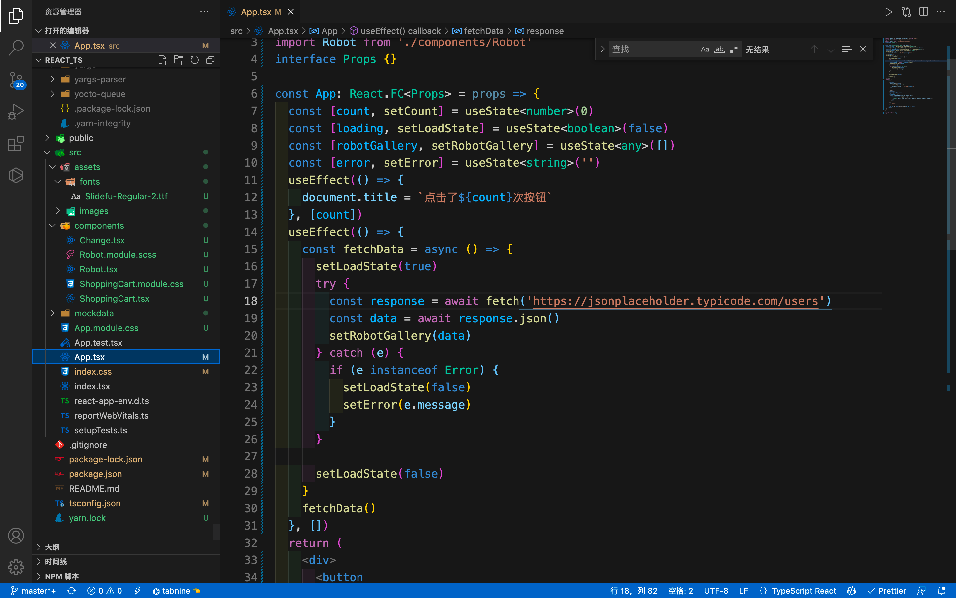Close the App.tsx editor tab
This screenshot has height=598, width=956.
pyautogui.click(x=291, y=12)
